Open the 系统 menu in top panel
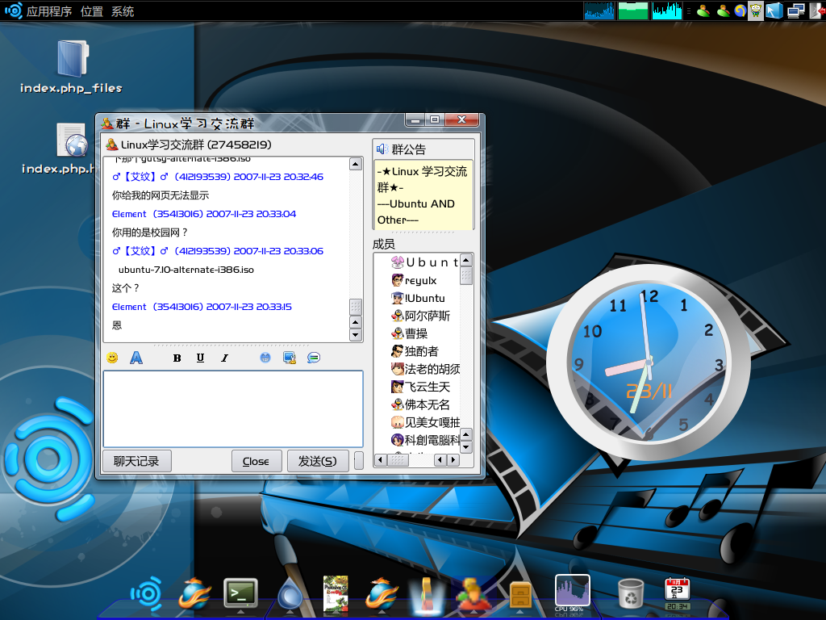The image size is (826, 620). 123,11
